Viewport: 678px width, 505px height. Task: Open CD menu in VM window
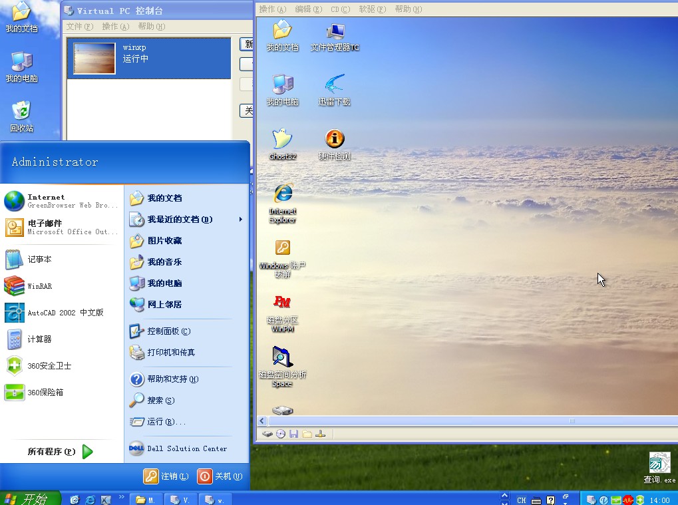pos(340,9)
